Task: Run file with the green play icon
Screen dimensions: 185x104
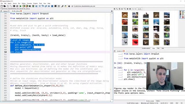Action: 21,6
